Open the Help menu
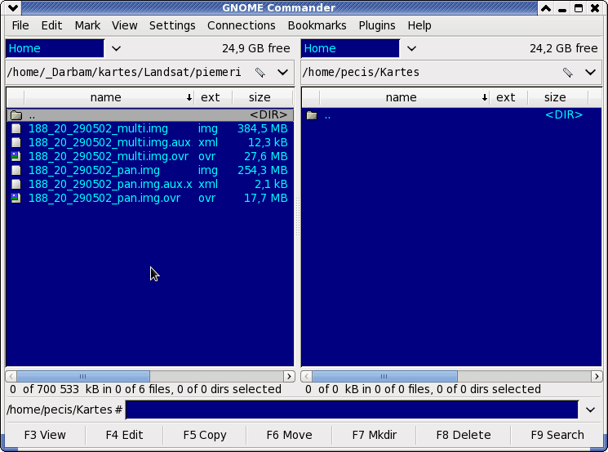This screenshot has height=452, width=608. coord(419,25)
